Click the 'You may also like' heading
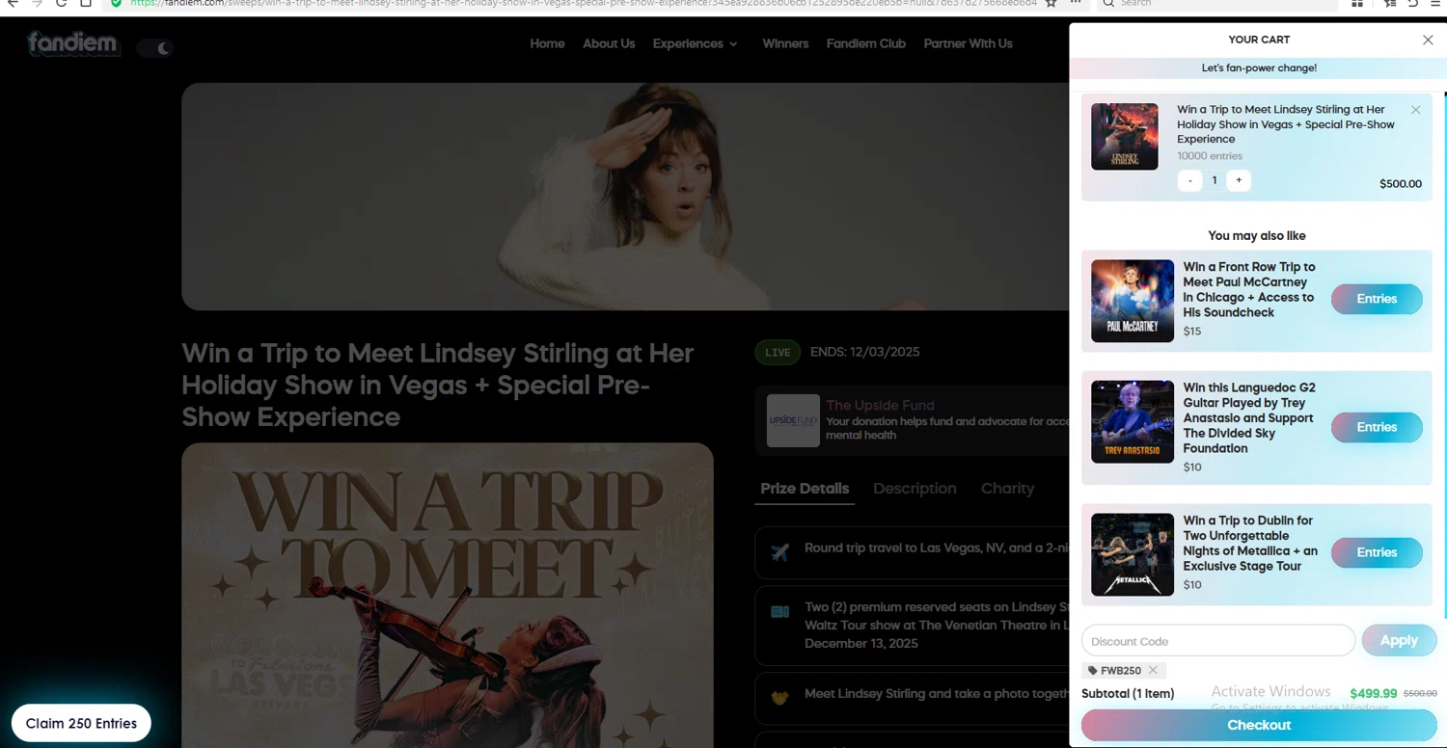1447x748 pixels. (1257, 235)
